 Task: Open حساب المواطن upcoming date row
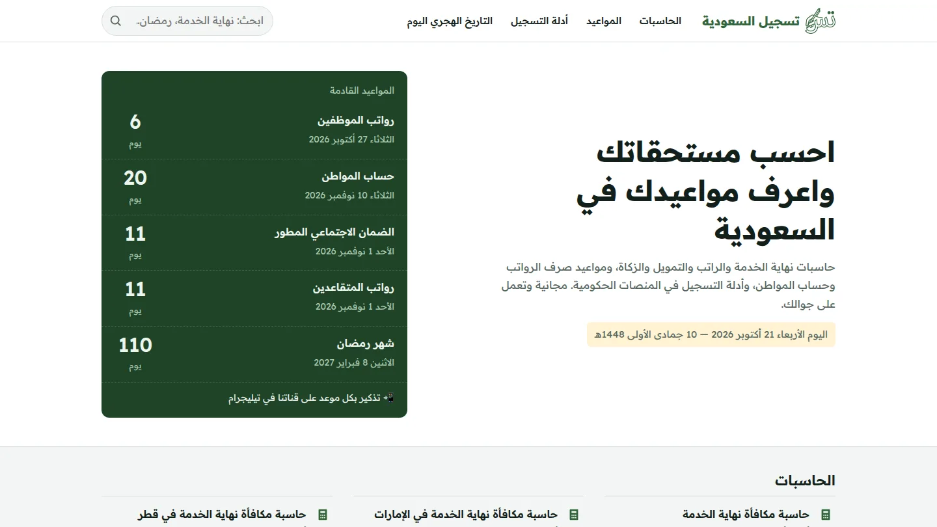pyautogui.click(x=254, y=187)
